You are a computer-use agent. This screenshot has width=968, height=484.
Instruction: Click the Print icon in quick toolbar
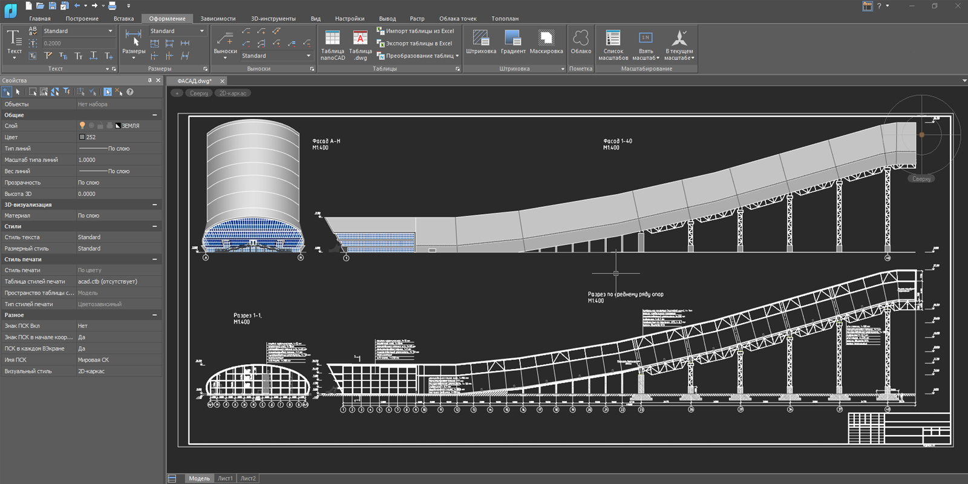112,5
